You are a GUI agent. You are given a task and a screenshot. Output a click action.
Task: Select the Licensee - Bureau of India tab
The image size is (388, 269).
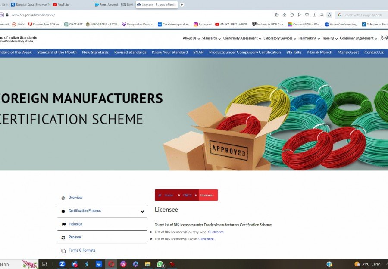click(x=156, y=5)
